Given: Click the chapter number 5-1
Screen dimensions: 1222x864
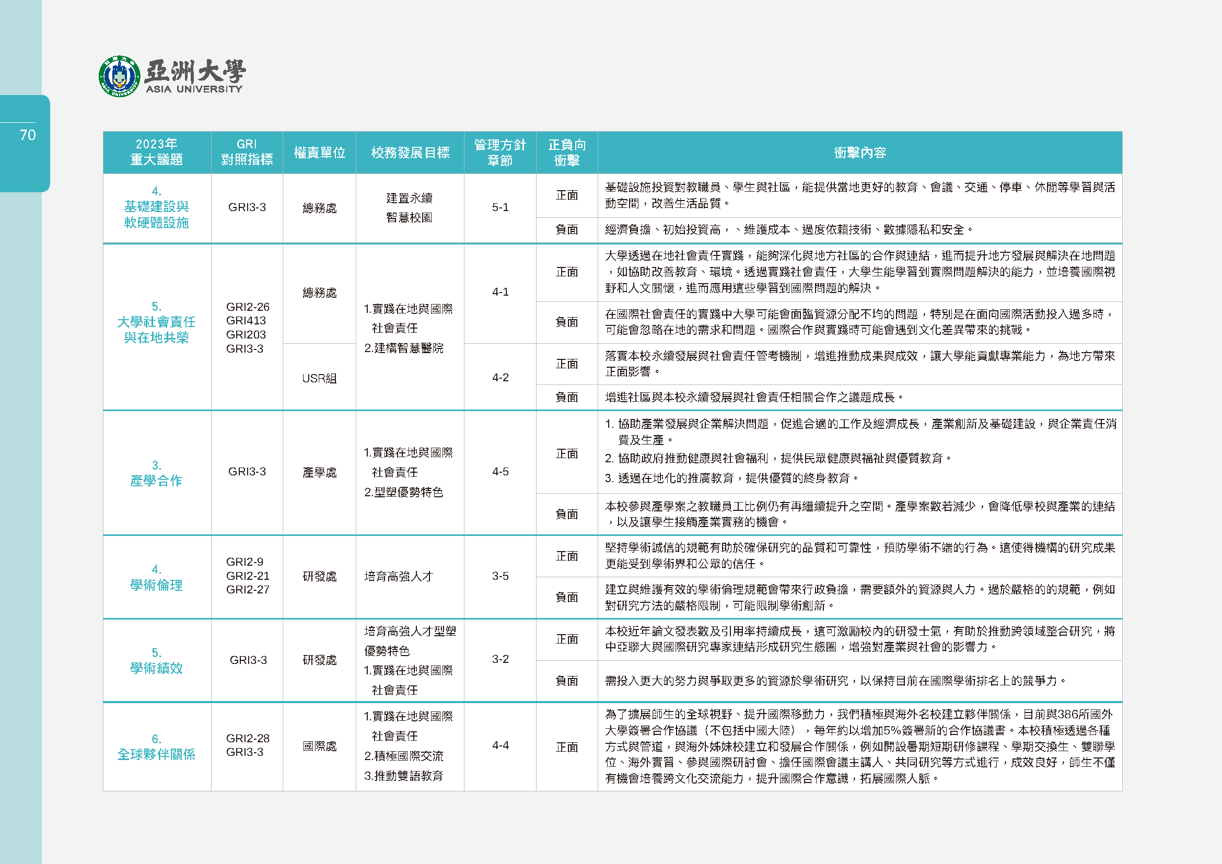Looking at the screenshot, I should point(501,207).
